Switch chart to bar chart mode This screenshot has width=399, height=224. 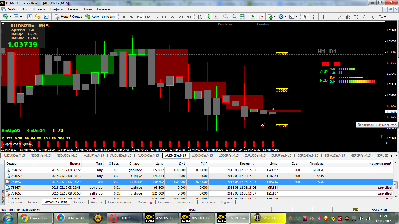(x=200, y=17)
